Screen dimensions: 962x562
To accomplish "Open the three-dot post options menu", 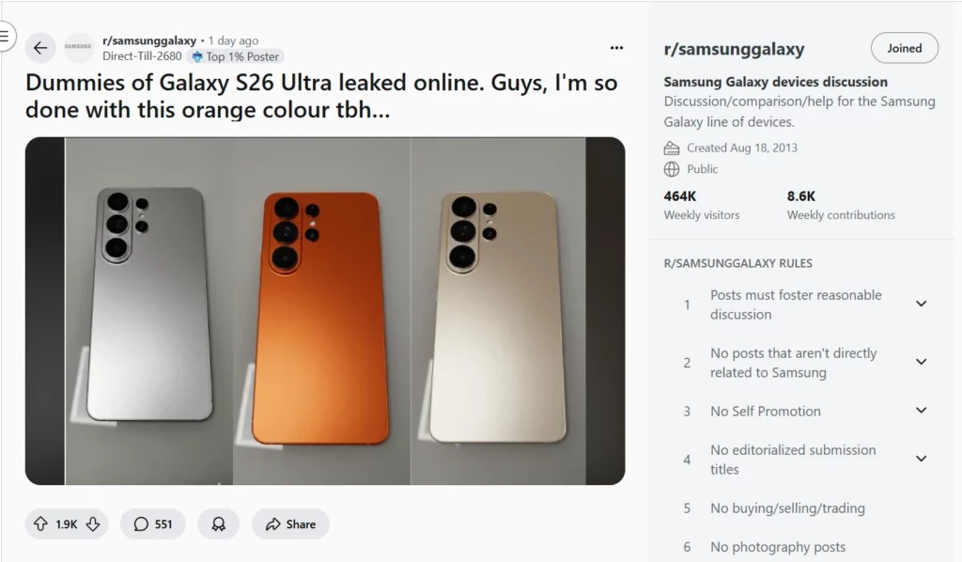I will [616, 47].
